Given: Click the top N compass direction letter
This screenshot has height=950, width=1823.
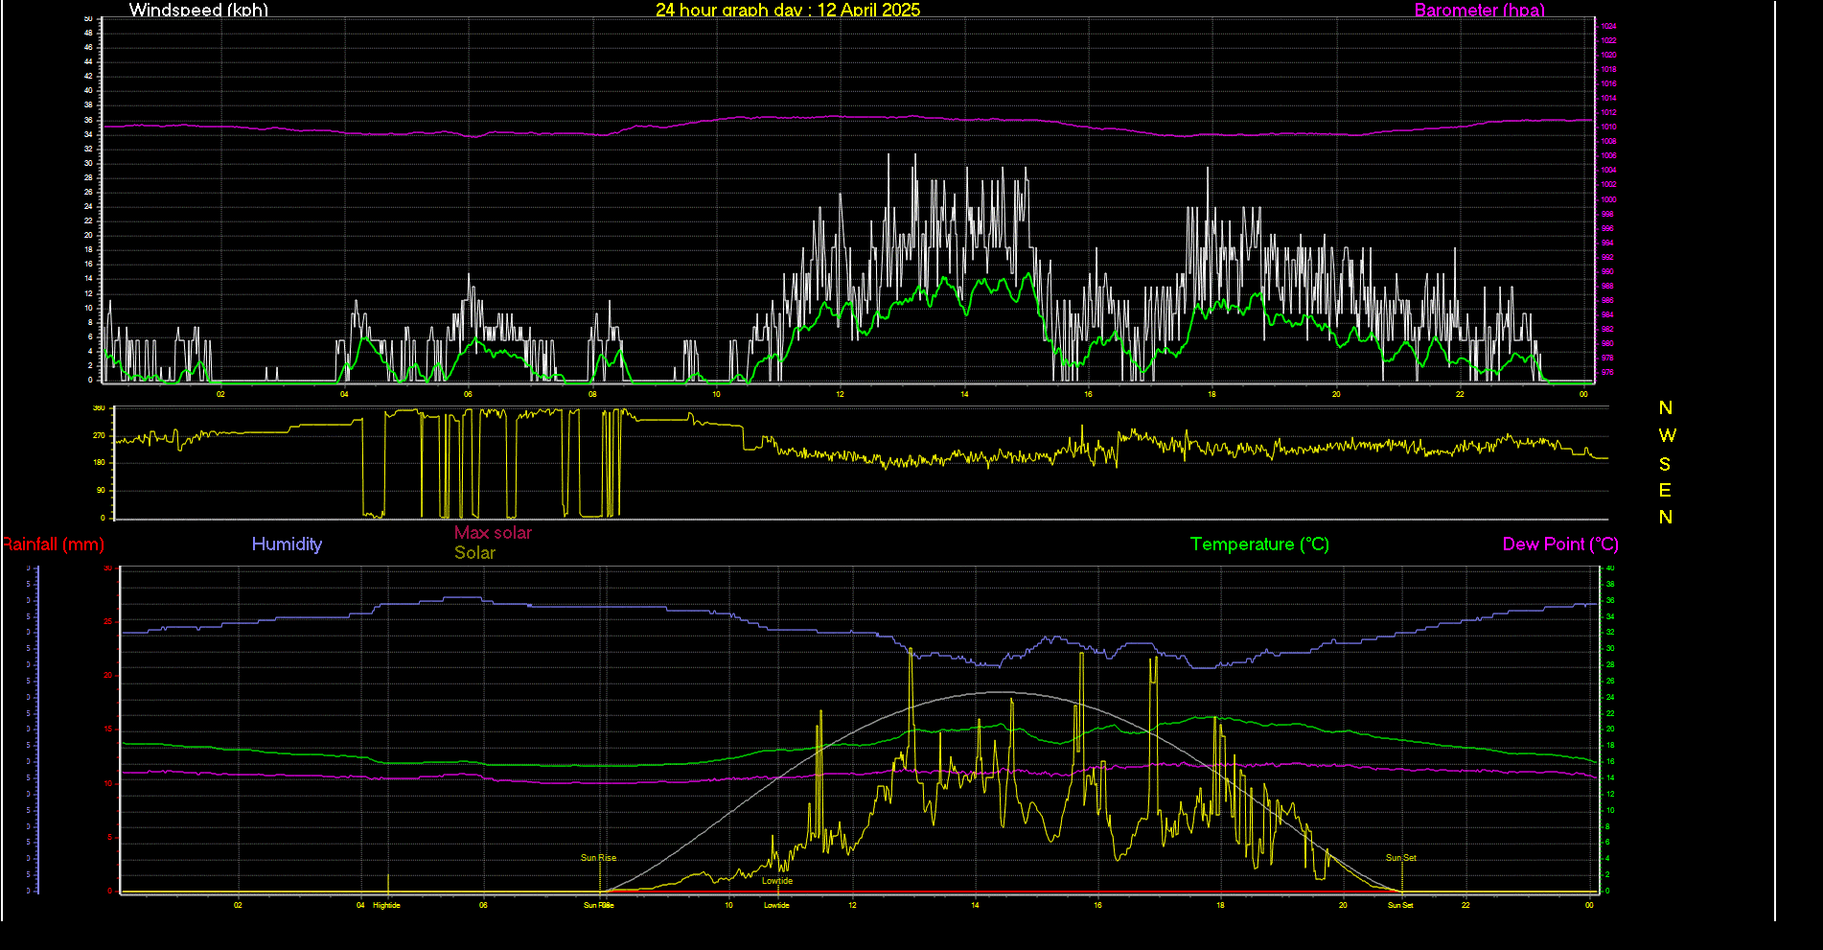Looking at the screenshot, I should (1665, 408).
